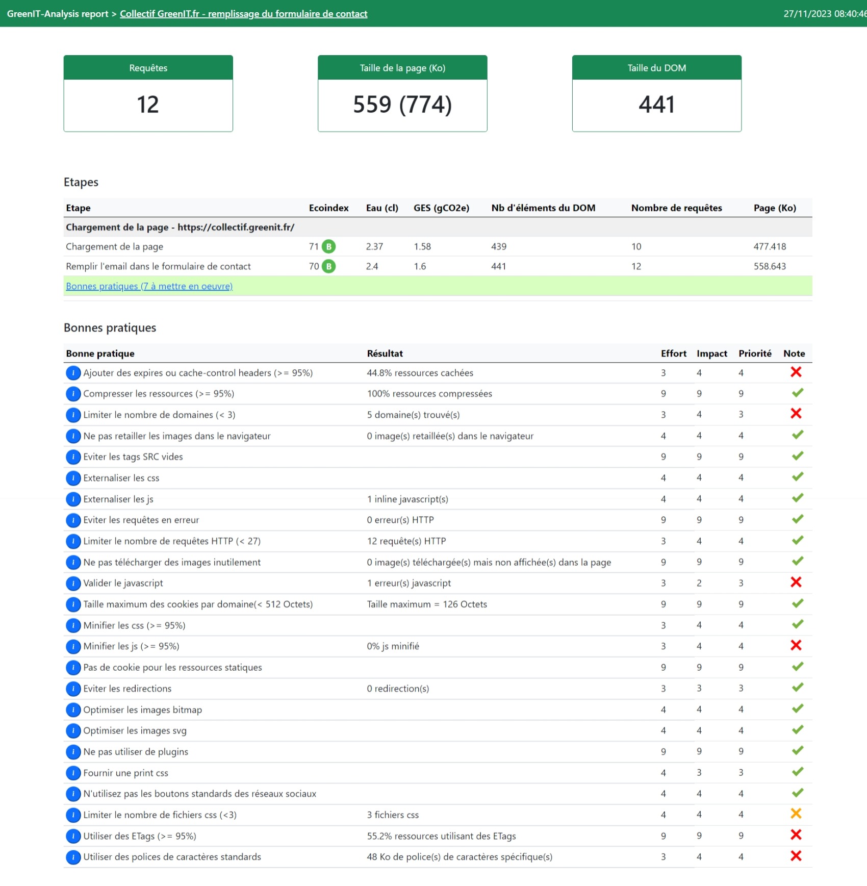
Task: Click info icon for Ajouter des expires headers
Action: pyautogui.click(x=73, y=373)
